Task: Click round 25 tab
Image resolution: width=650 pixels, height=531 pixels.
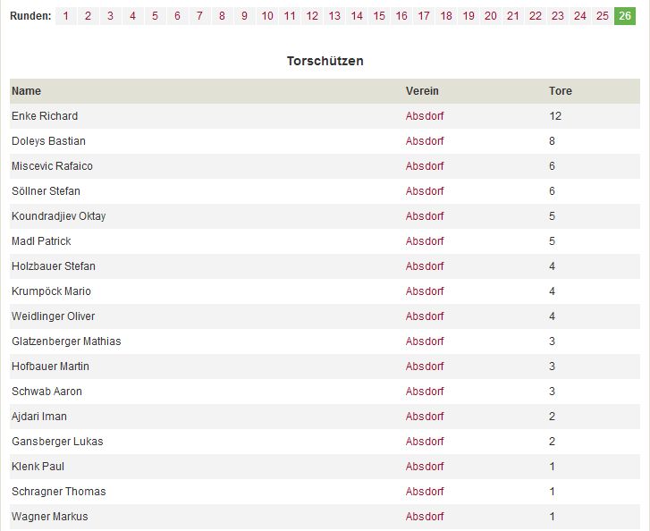Action: click(603, 16)
